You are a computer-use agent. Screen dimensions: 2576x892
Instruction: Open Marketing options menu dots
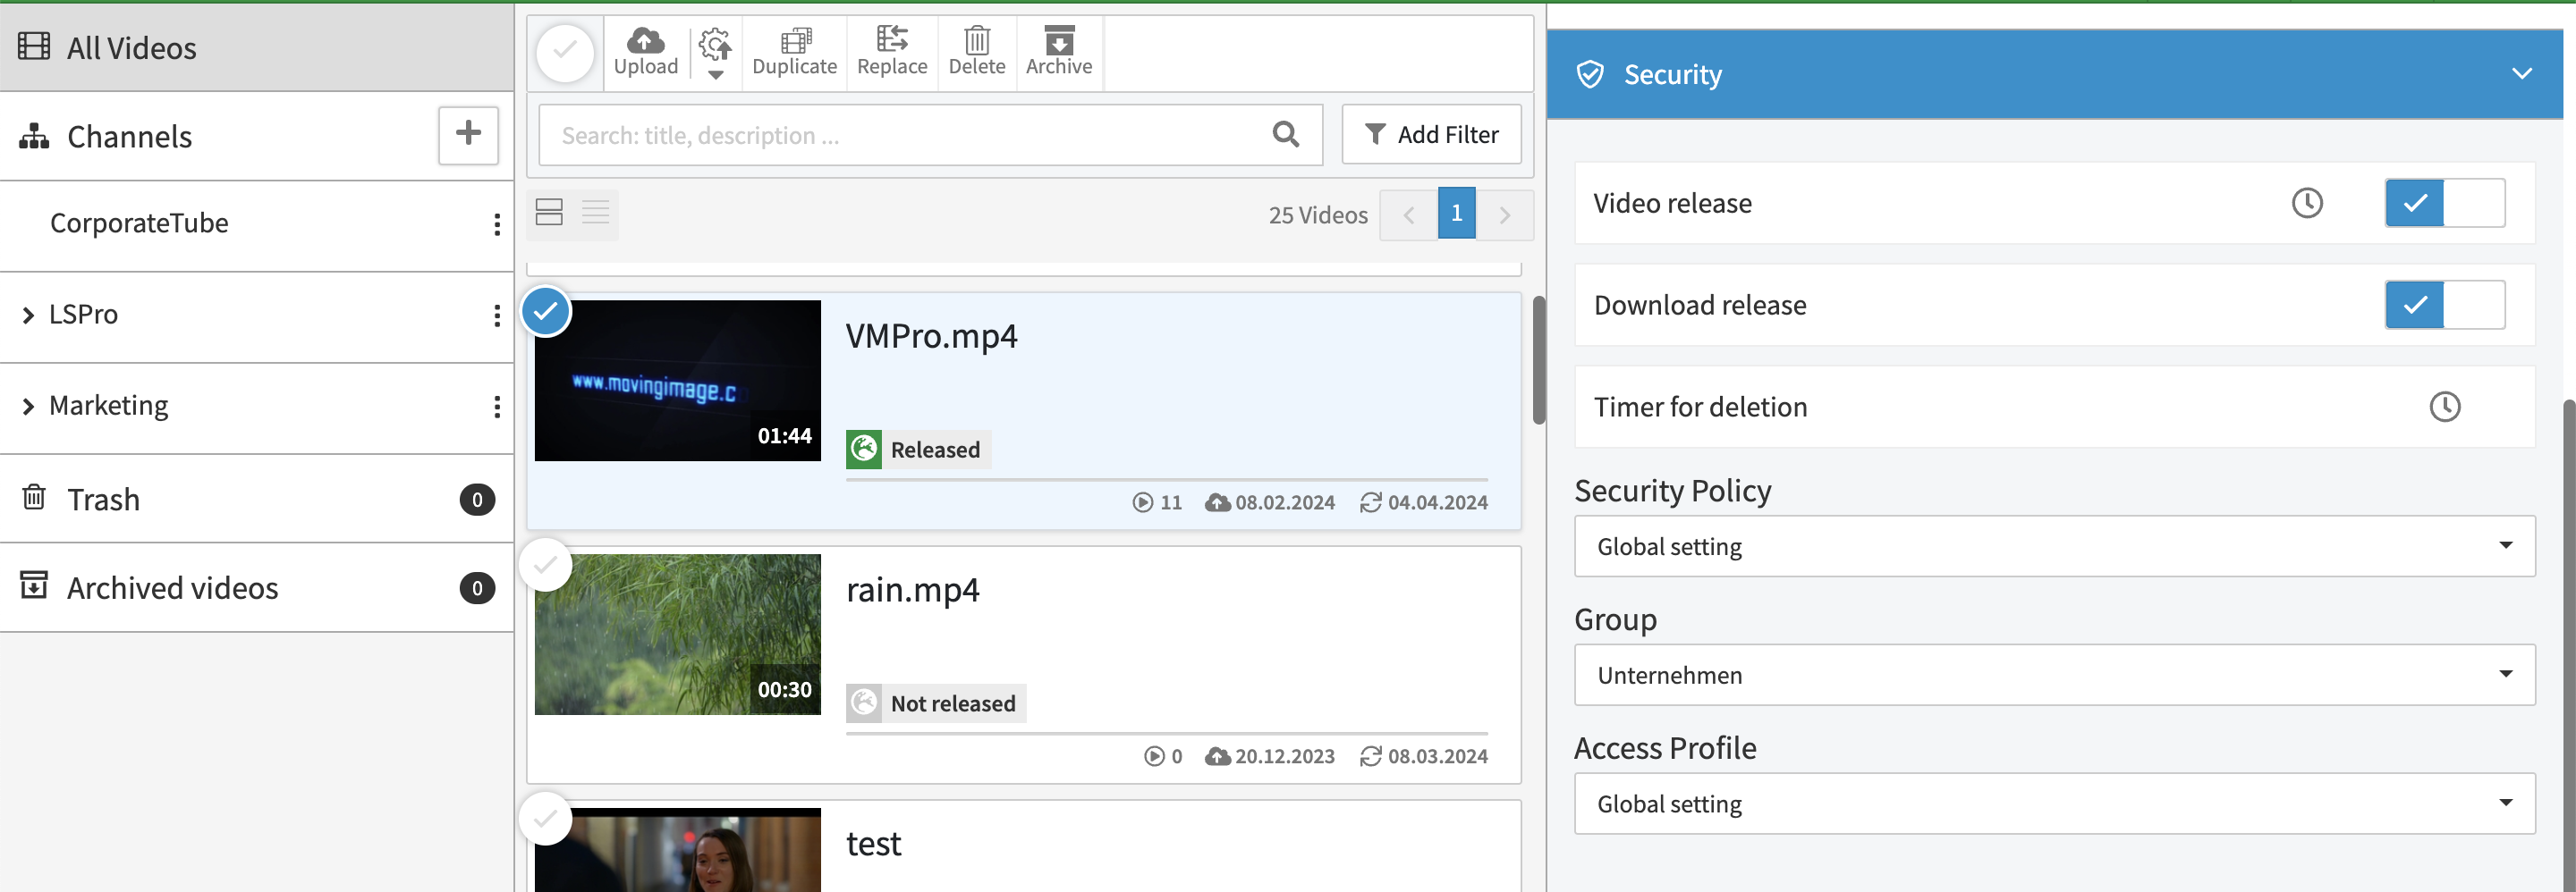click(497, 407)
